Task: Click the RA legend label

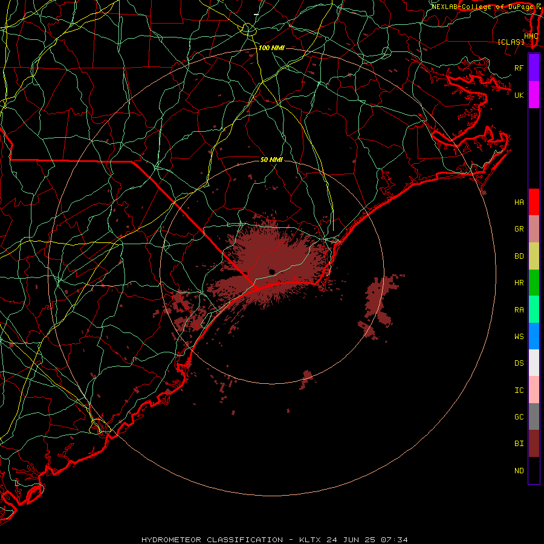Action: tap(519, 310)
